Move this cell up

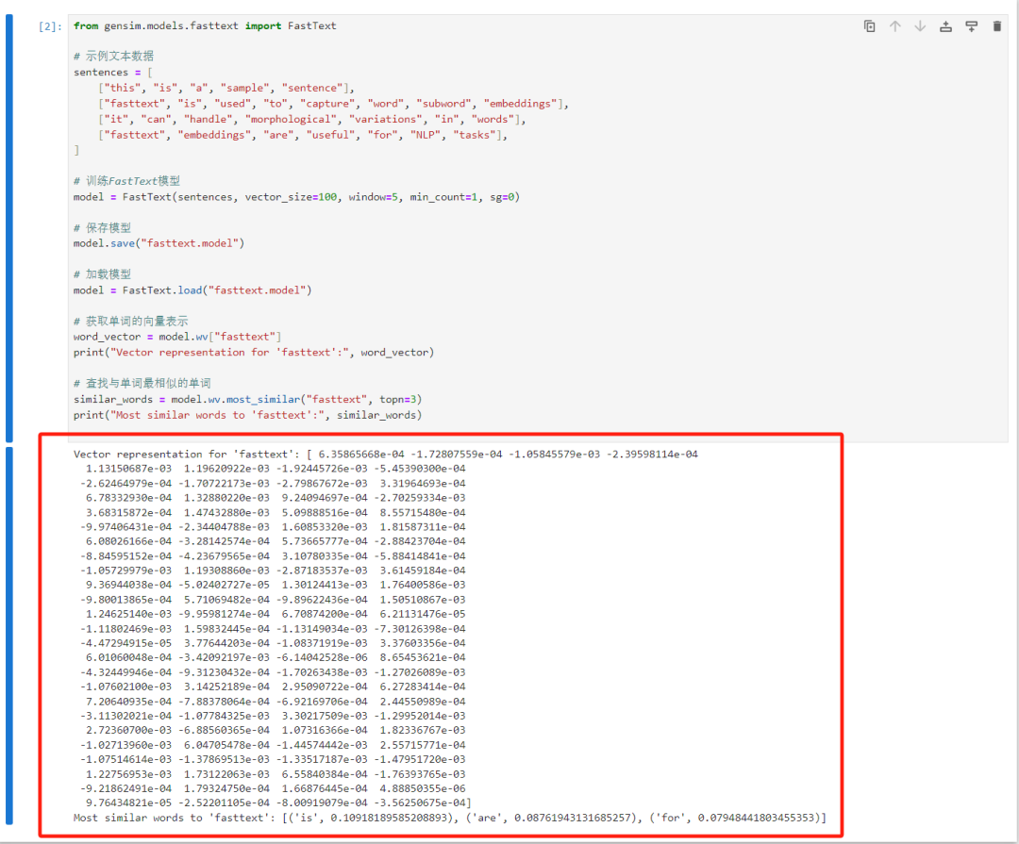[x=894, y=26]
